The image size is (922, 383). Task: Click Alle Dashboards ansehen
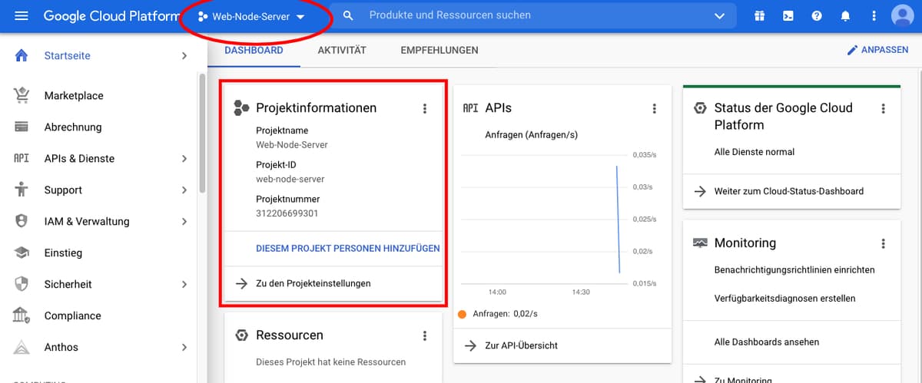[x=767, y=342]
